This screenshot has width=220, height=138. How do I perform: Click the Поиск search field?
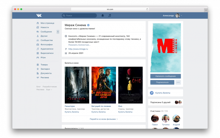click(x=79, y=15)
